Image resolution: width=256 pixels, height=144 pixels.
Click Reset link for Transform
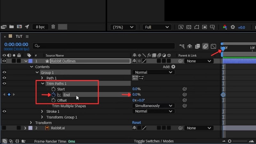(x=137, y=123)
